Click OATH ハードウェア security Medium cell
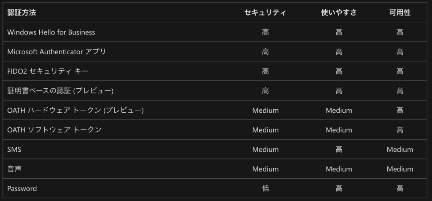Screen dimensions: 432x201 265,111
